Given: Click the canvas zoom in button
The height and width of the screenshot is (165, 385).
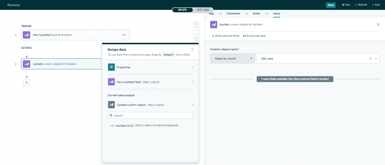Looking at the screenshot, I should point(196,30).
